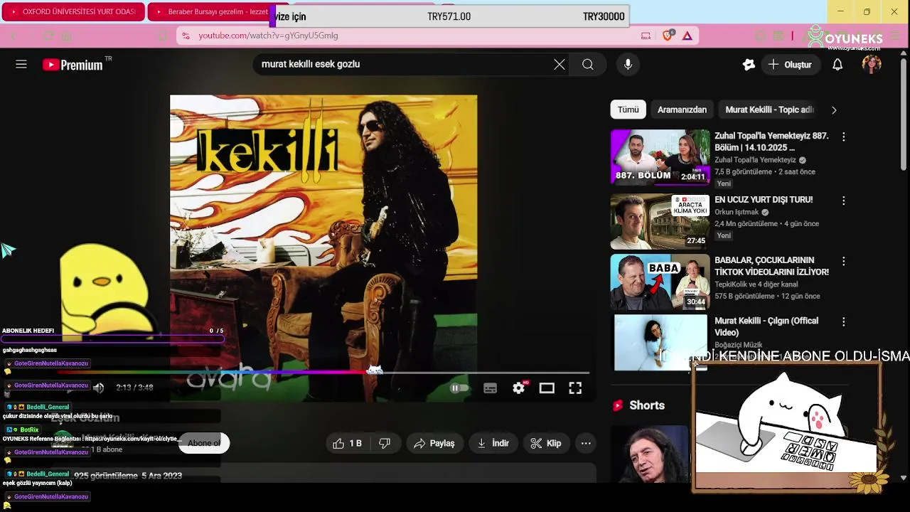The height and width of the screenshot is (512, 910).
Task: Select the Murat Kekilli - Topic chip
Action: [769, 110]
